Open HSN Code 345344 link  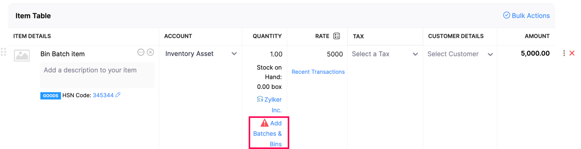coord(103,95)
